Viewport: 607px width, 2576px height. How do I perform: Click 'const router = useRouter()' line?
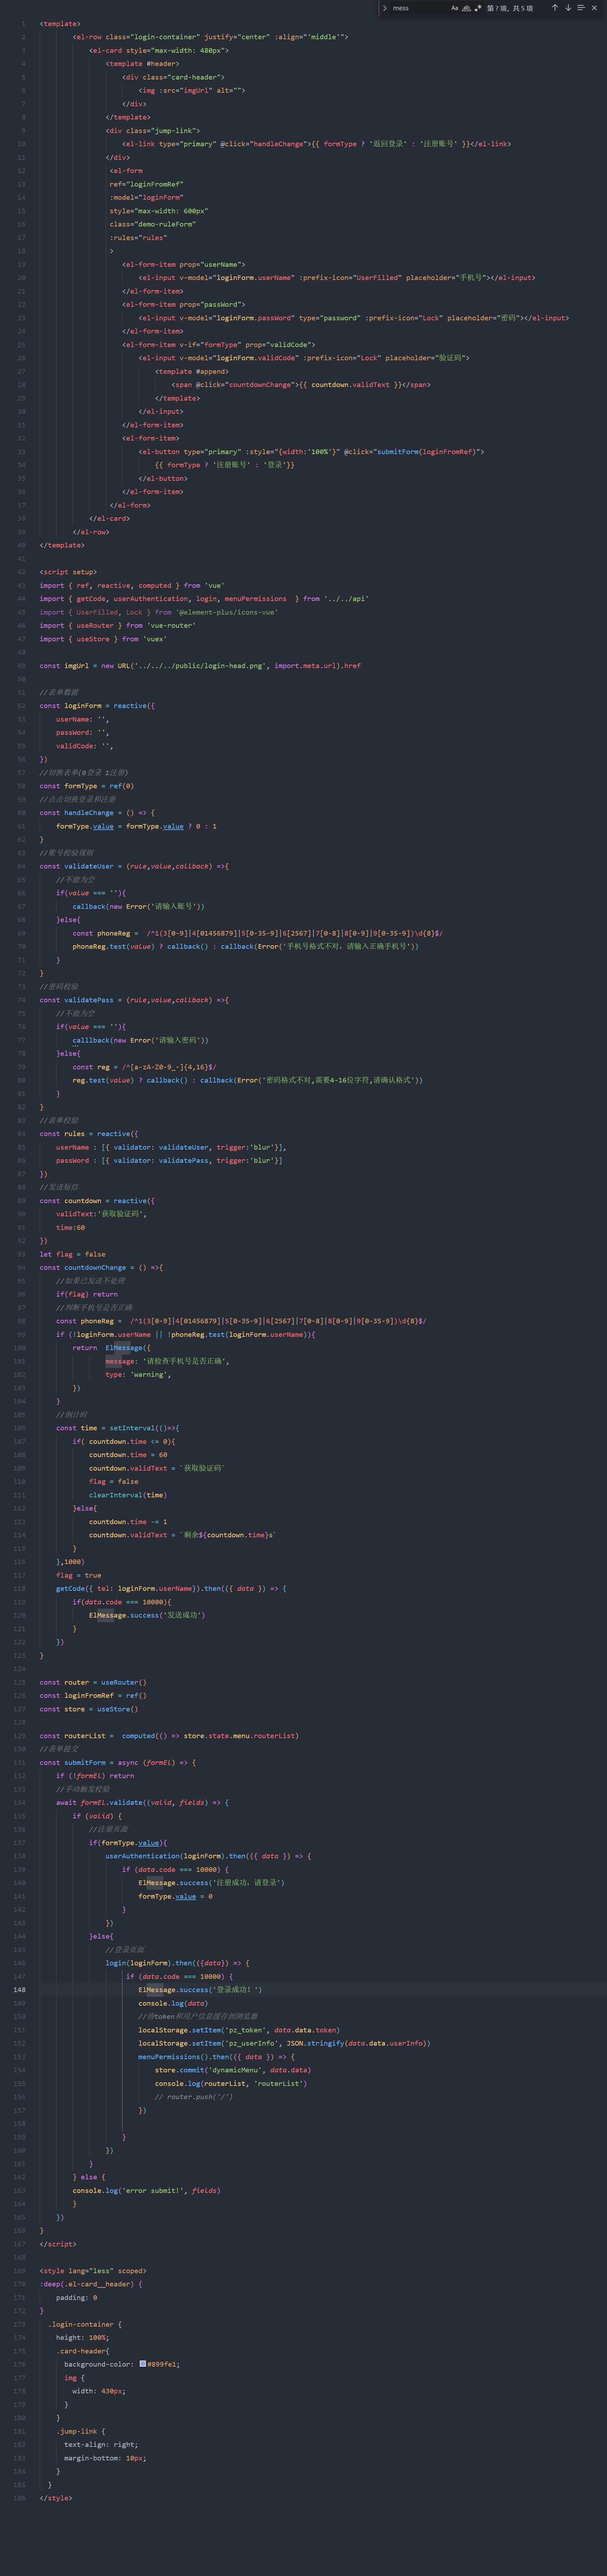(x=93, y=1682)
